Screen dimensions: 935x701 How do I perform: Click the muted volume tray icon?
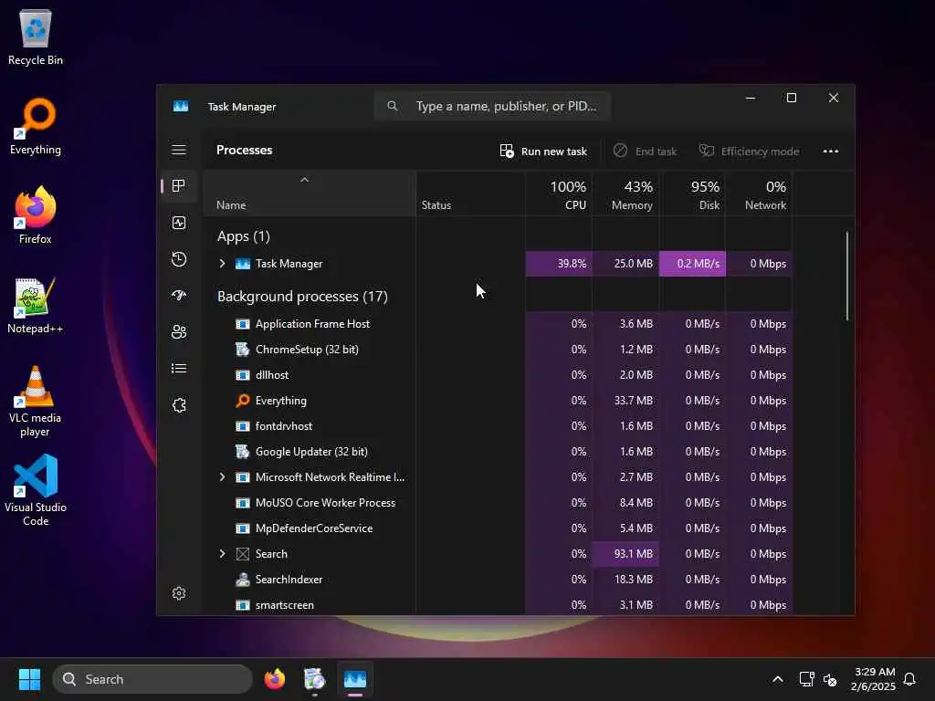click(829, 679)
